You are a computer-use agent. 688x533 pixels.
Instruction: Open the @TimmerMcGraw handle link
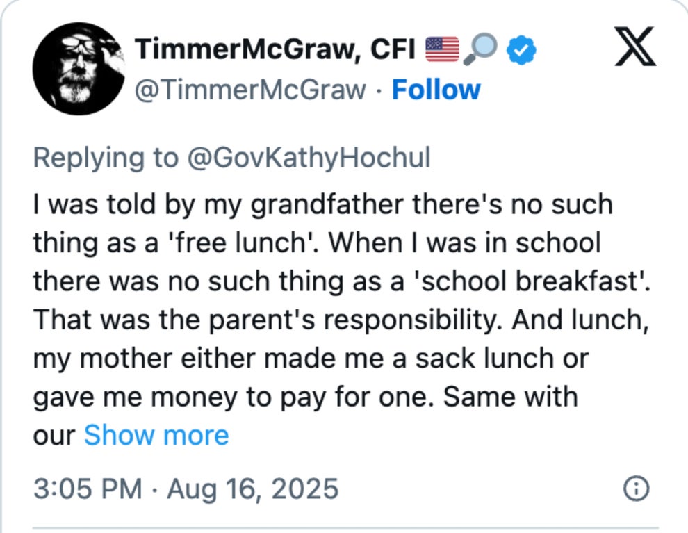(x=249, y=90)
